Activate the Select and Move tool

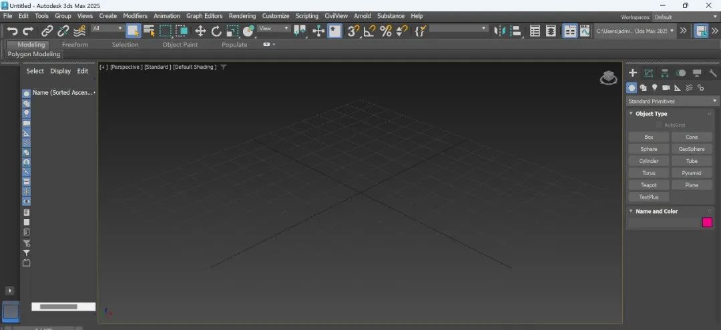200,31
